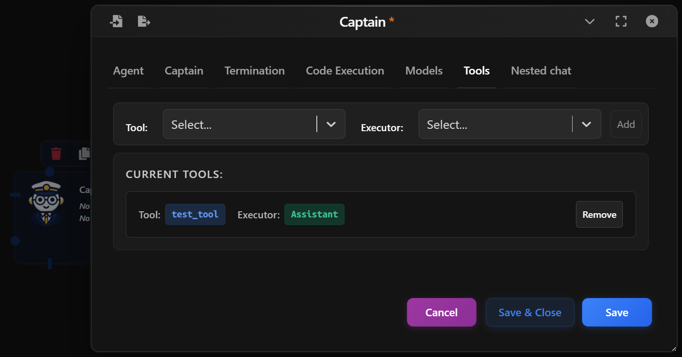Switch to the Agent tab
Viewport: 682px width, 357px height.
[128, 71]
